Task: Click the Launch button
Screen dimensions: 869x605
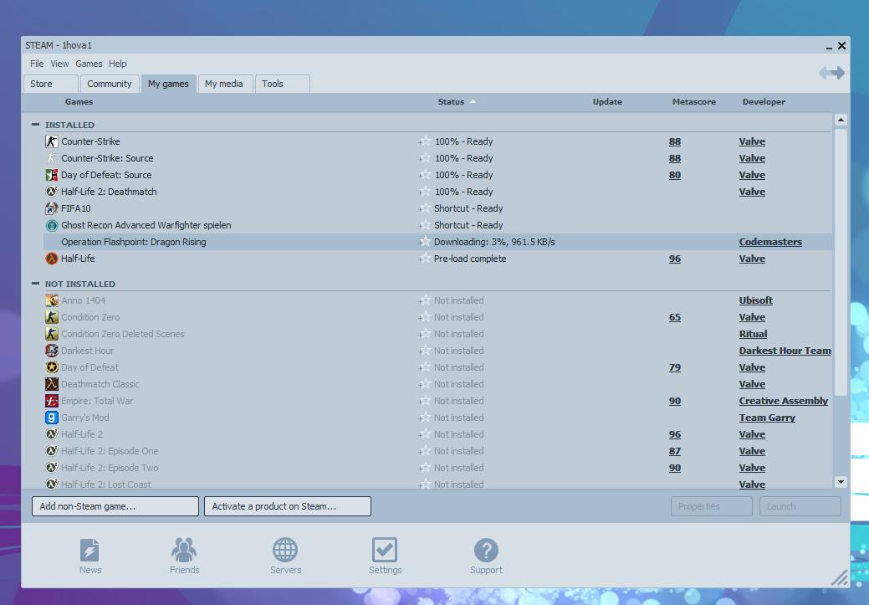Action: coord(800,506)
